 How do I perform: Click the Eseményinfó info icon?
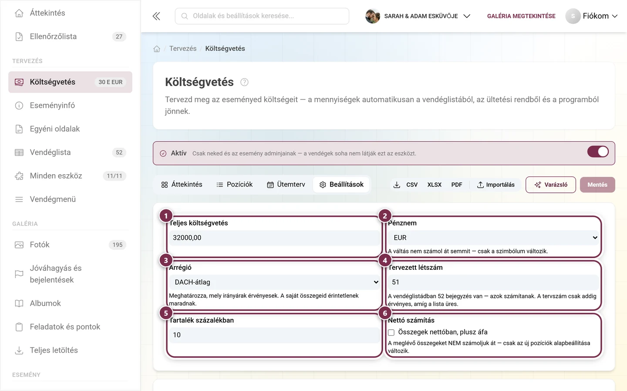19,106
